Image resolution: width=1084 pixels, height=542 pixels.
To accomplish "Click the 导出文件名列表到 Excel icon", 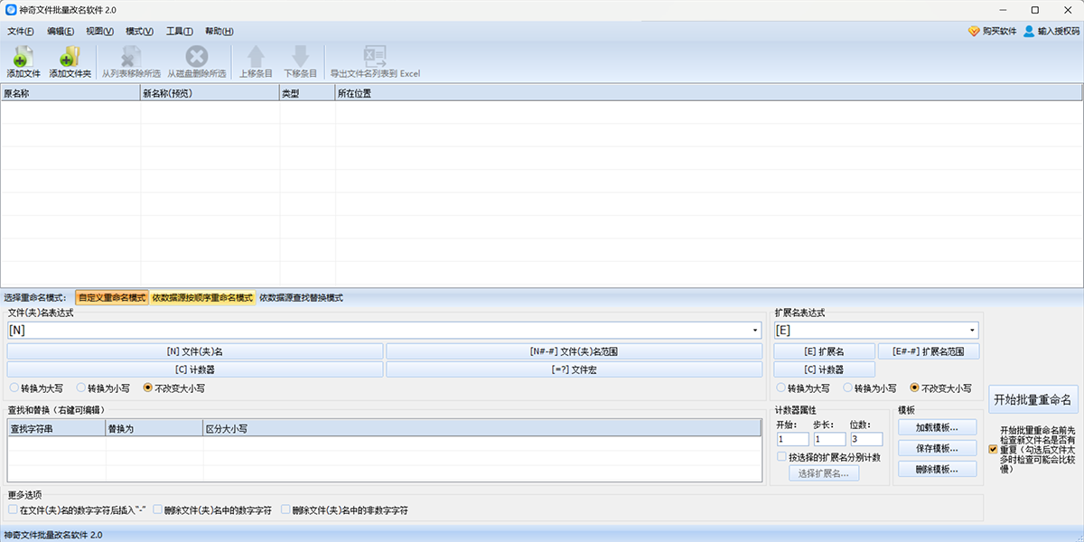I will coord(375,56).
